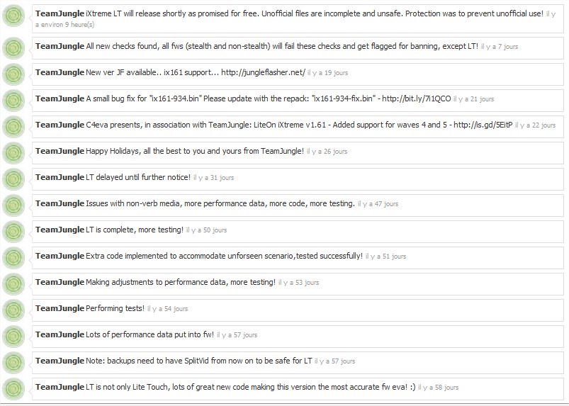Click TeamJungle name on 'Making adjustments' tweet
This screenshot has width=569, height=406.
tap(60, 282)
